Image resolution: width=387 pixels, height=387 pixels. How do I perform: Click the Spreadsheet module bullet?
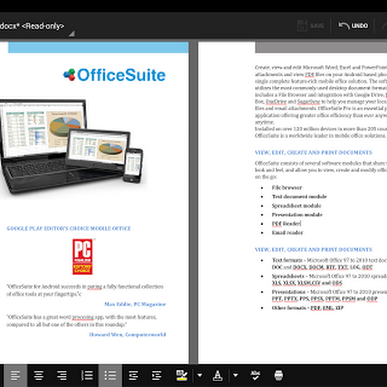pos(296,206)
